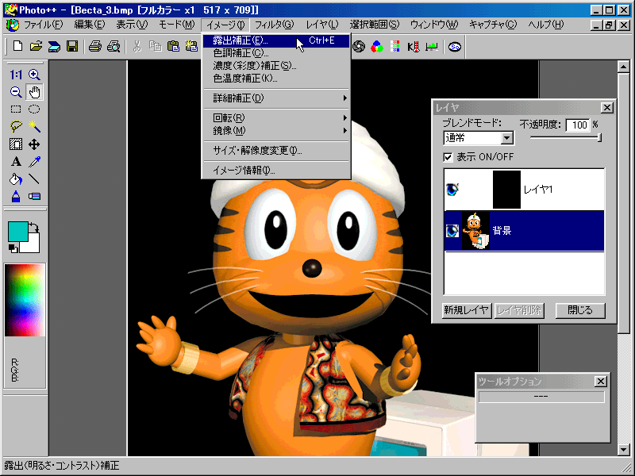The image size is (635, 476).
Task: Select the blue pencil drawing tool
Action: [x=16, y=196]
